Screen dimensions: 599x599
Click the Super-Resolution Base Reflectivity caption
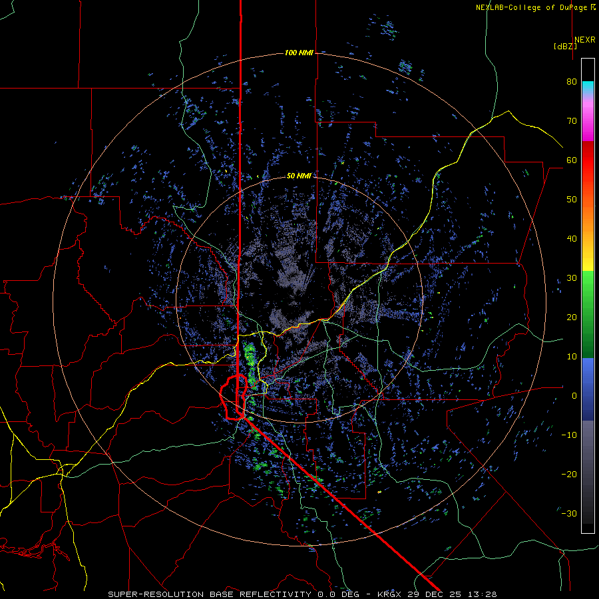click(x=302, y=594)
